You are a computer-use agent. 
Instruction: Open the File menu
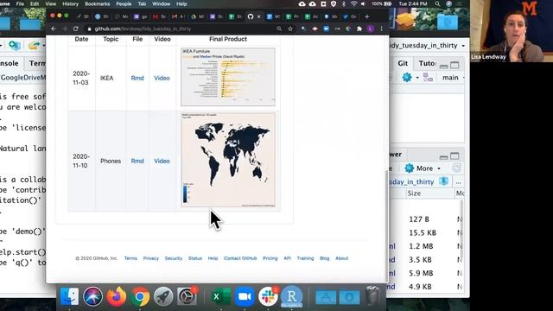point(20,3)
